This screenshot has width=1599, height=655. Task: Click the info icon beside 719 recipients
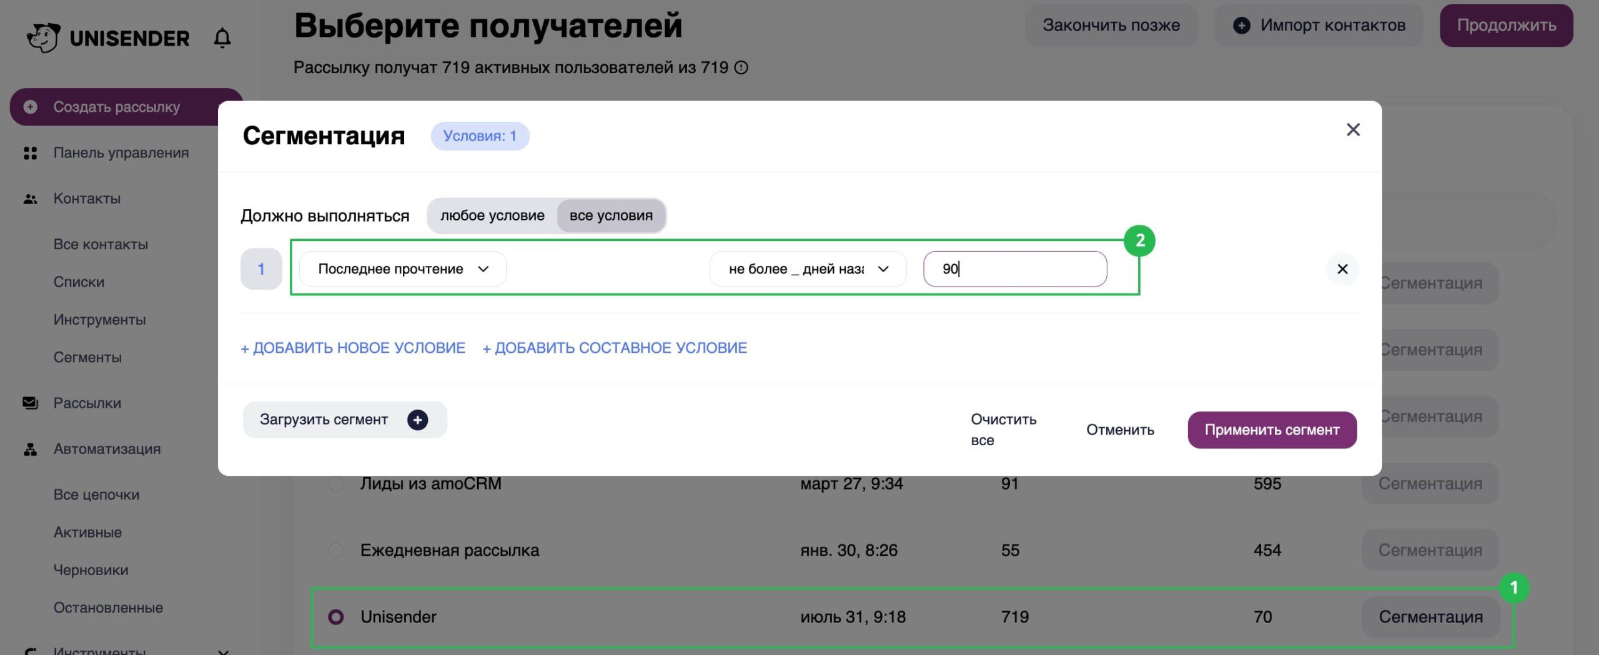click(741, 67)
